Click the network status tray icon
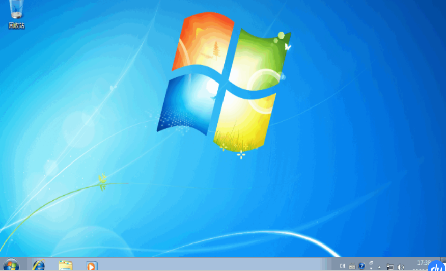Viewport: 446px width, 271px height. 390,266
